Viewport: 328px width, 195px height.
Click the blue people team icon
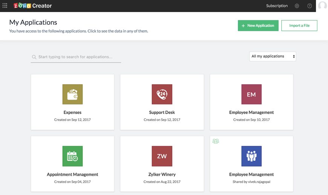(x=251, y=156)
